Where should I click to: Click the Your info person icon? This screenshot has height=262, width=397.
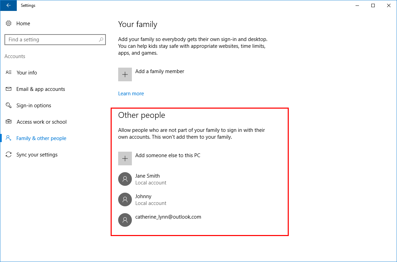coord(9,72)
